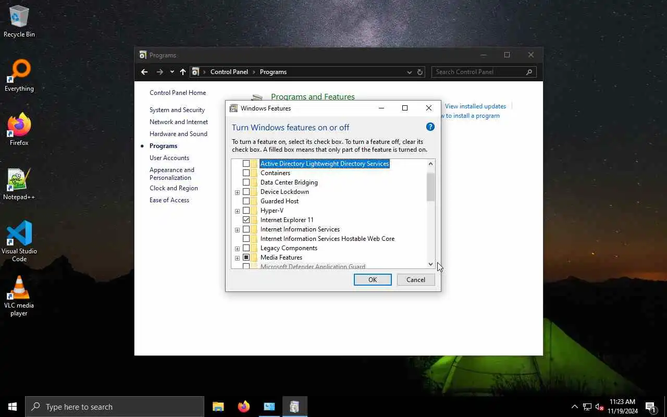Expand the Hyper-V tree node
667x417 pixels.
click(237, 211)
